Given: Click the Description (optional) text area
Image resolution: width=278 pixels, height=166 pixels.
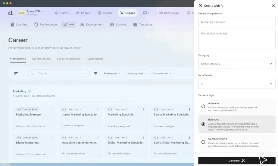Looking at the screenshot, I should (237, 39).
